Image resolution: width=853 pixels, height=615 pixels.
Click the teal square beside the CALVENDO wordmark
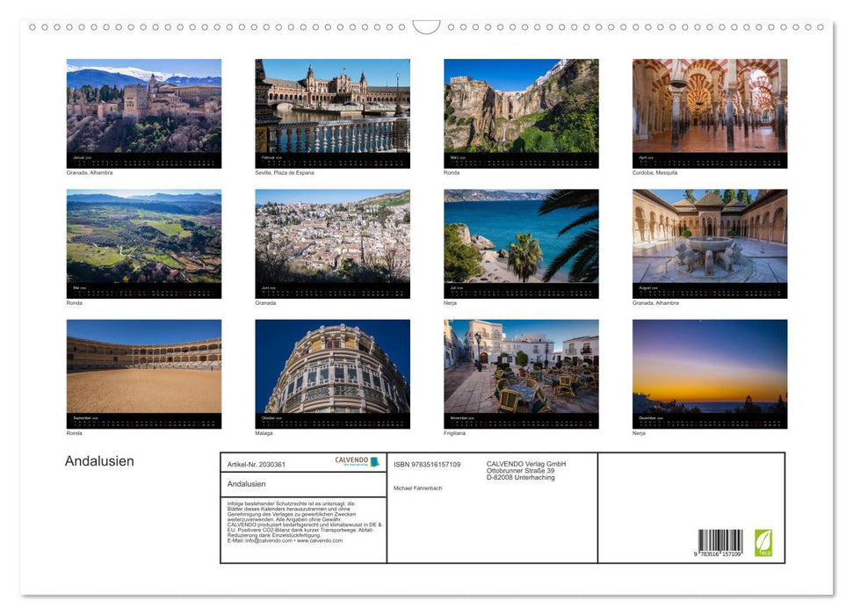tap(375, 460)
